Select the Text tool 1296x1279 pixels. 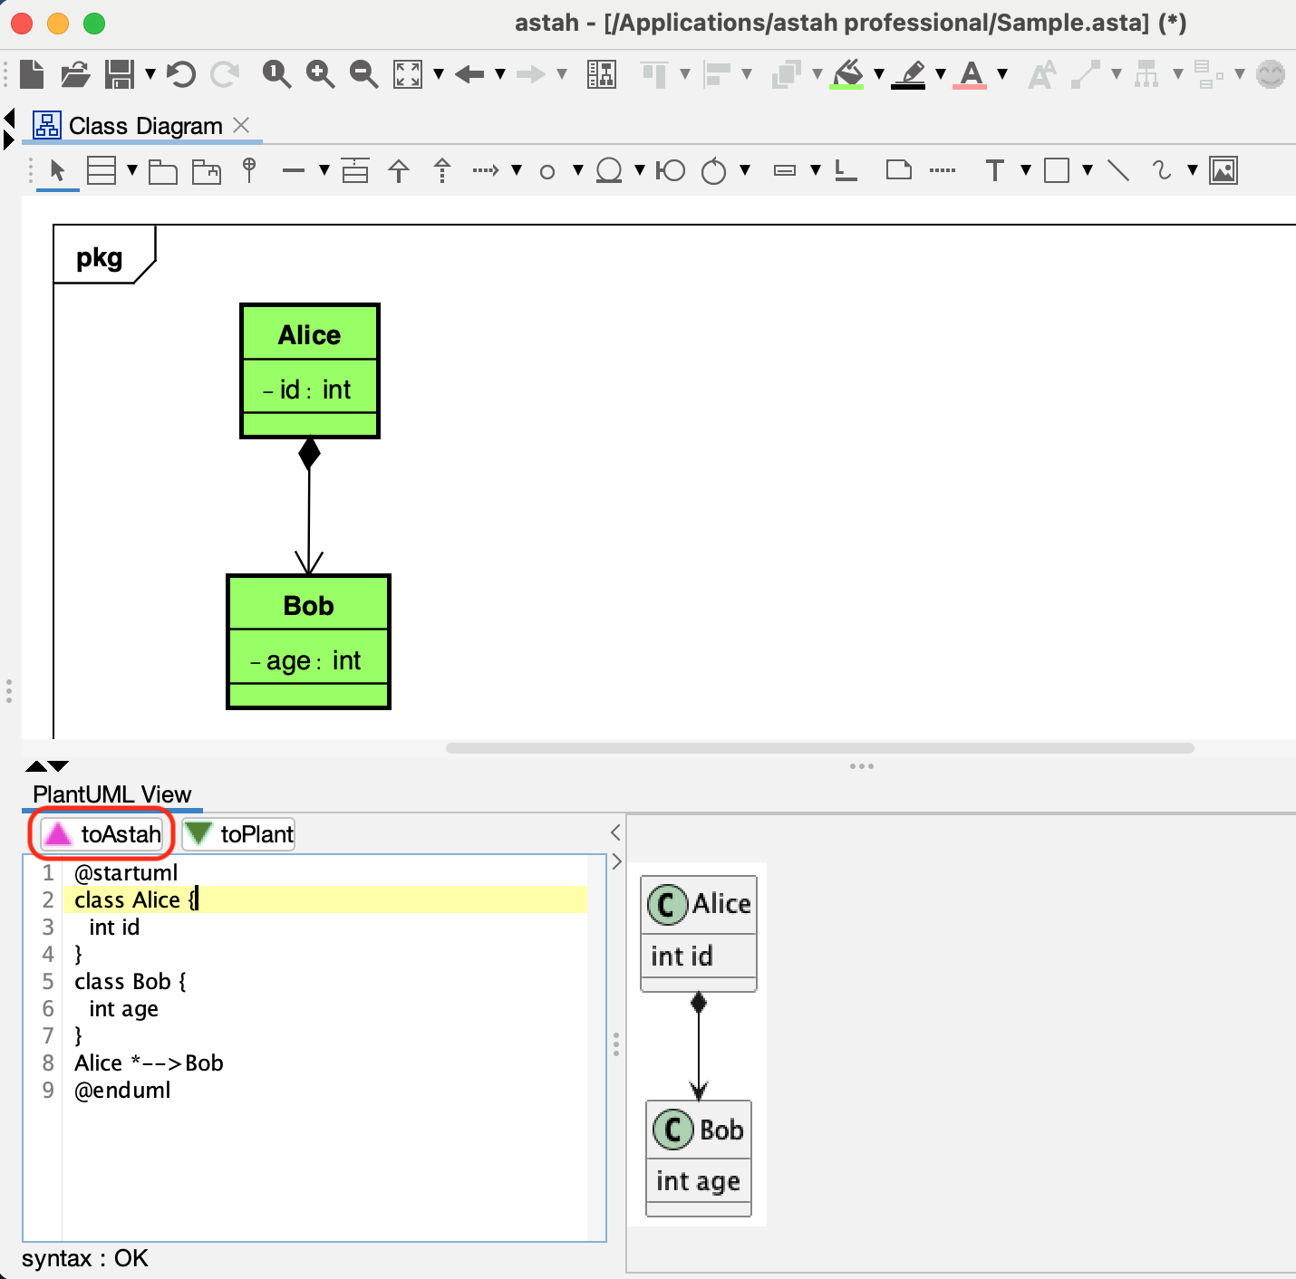995,170
